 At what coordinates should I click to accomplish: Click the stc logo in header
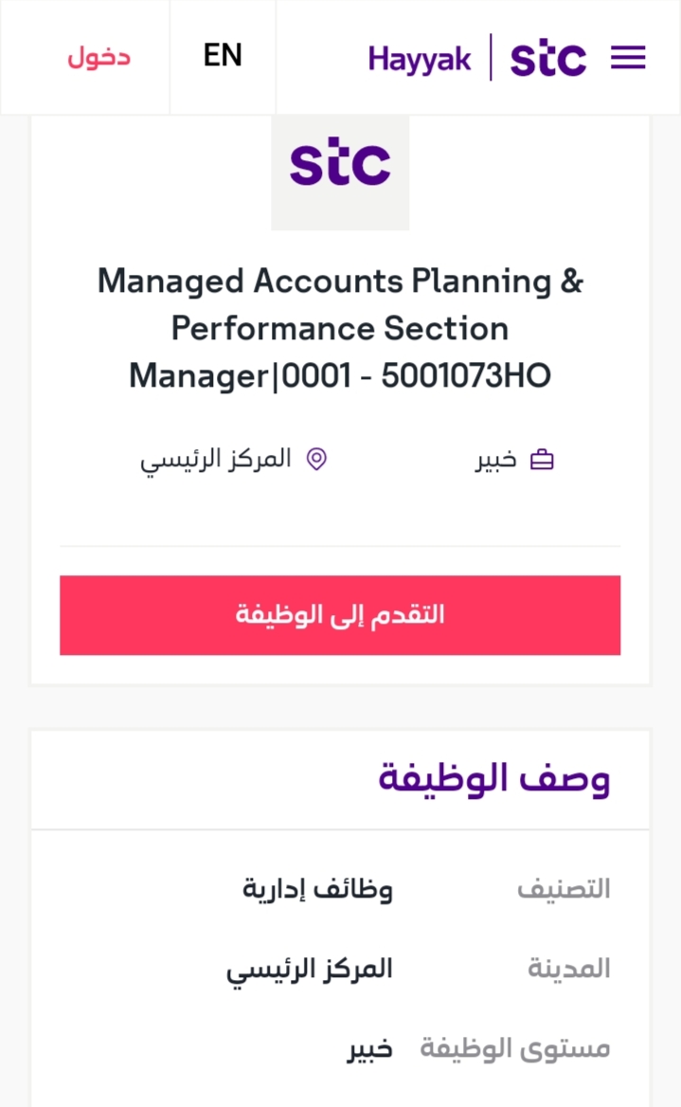548,58
